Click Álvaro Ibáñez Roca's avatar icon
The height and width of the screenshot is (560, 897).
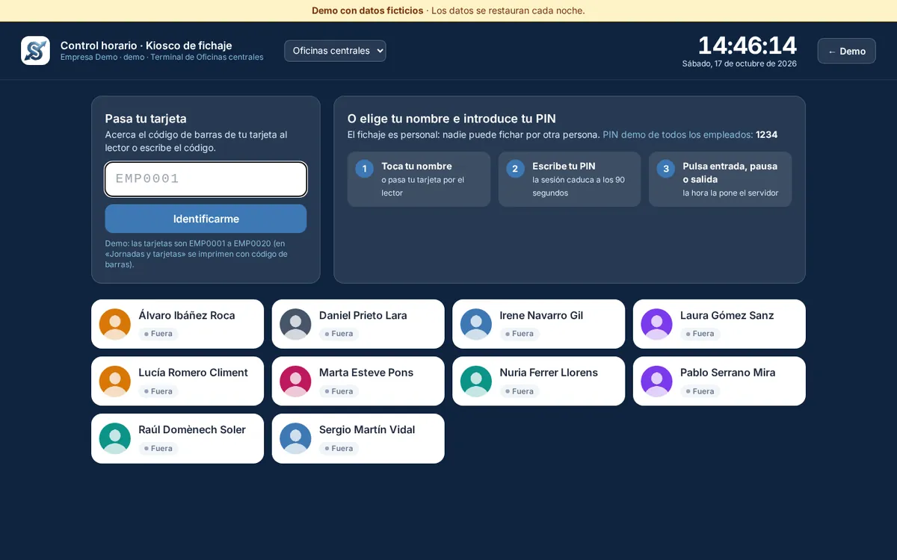115,324
